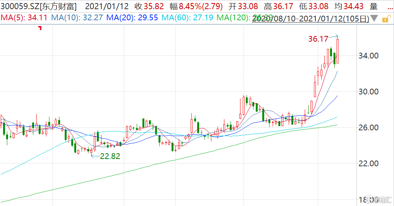The width and height of the screenshot is (394, 206).
Task: Click the MA(10): 32.27 indicator label
Action: click(x=77, y=18)
